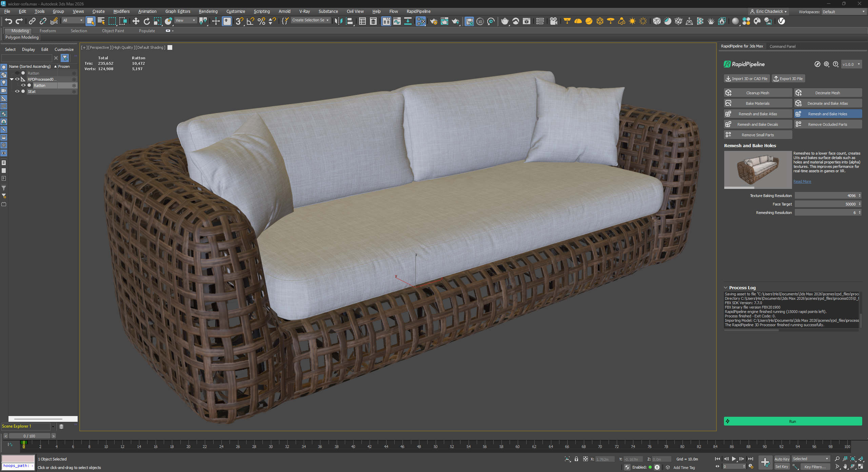Viewport: 868px width, 472px height.
Task: Click the V-Ray toolbar icon at far right
Action: (x=782, y=21)
